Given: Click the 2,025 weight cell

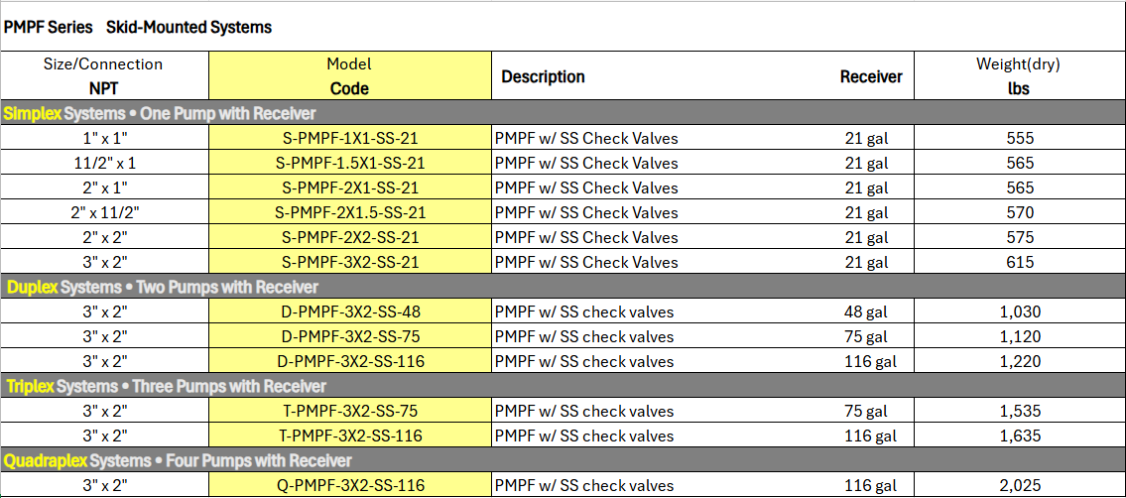Looking at the screenshot, I should pyautogui.click(x=1019, y=486).
